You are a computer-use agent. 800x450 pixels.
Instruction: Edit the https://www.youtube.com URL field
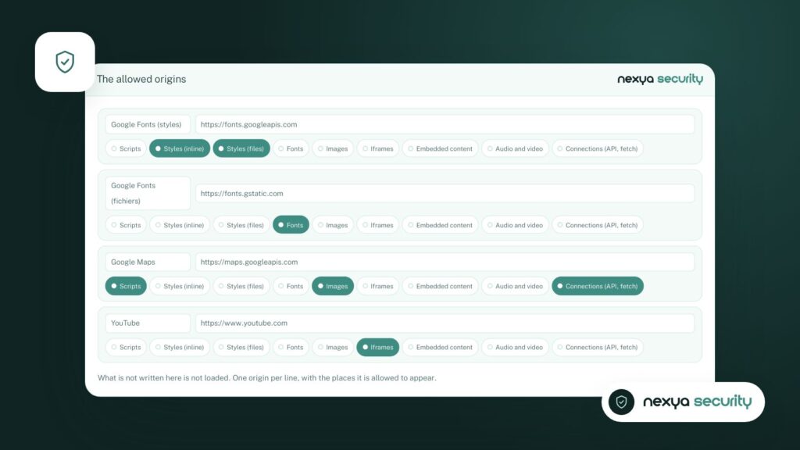[x=445, y=323]
